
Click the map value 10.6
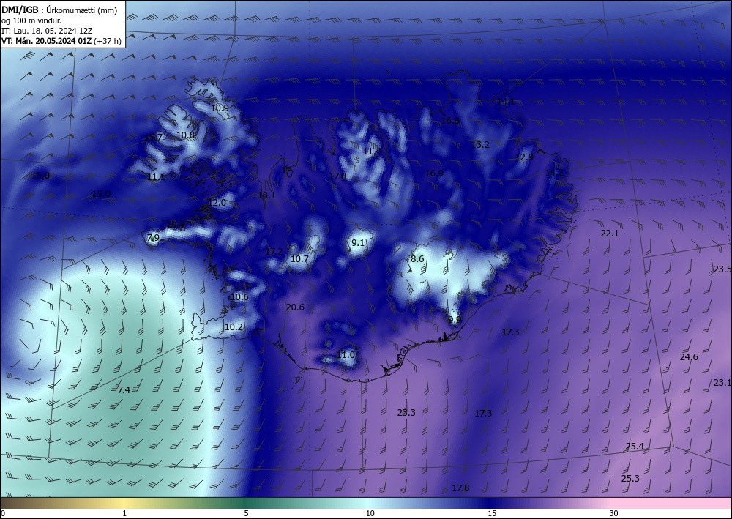[239, 297]
